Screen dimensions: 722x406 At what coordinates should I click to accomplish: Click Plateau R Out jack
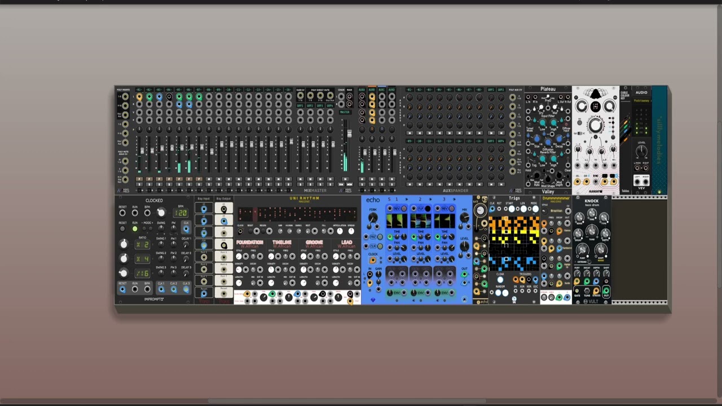568,97
